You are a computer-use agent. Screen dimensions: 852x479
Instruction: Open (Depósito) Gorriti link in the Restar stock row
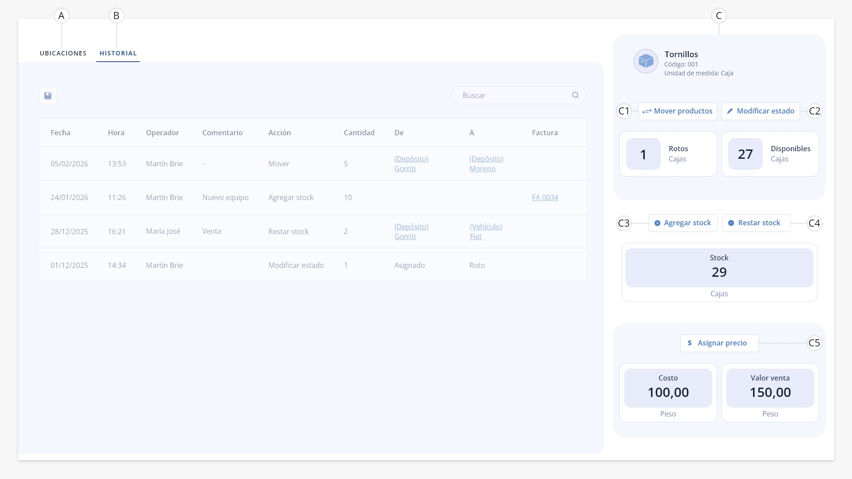point(411,232)
